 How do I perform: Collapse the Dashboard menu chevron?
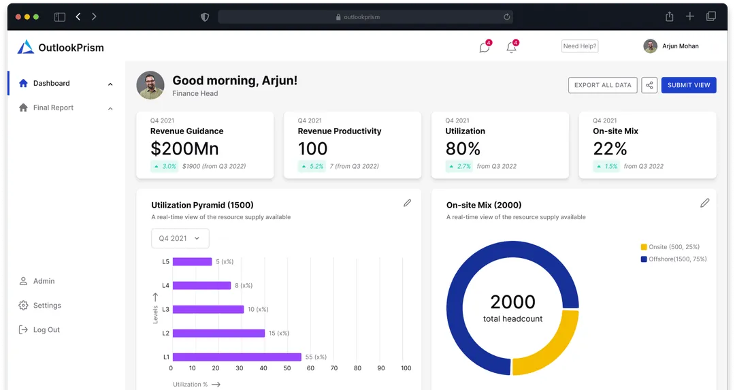pos(110,84)
